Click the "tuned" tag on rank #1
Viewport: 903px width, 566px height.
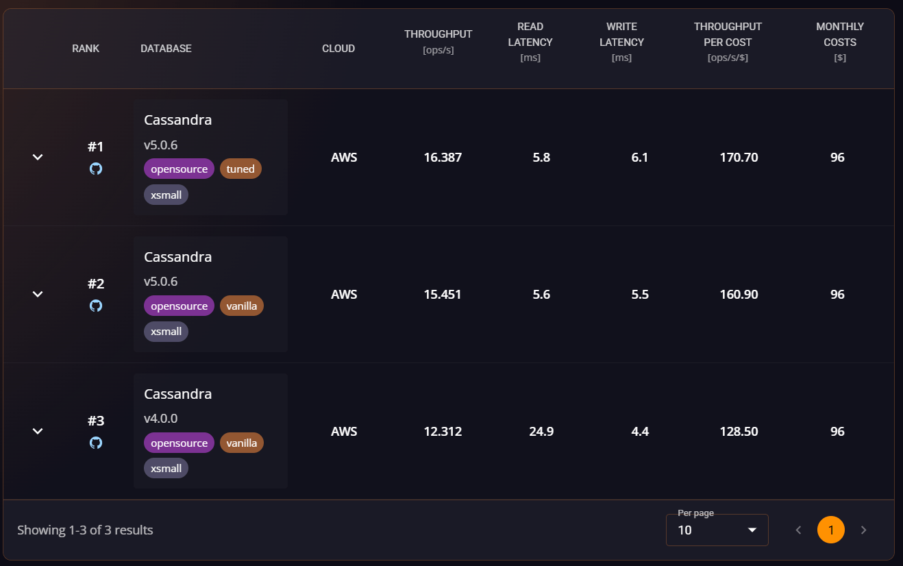point(240,168)
